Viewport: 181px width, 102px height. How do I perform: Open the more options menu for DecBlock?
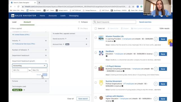(156, 54)
